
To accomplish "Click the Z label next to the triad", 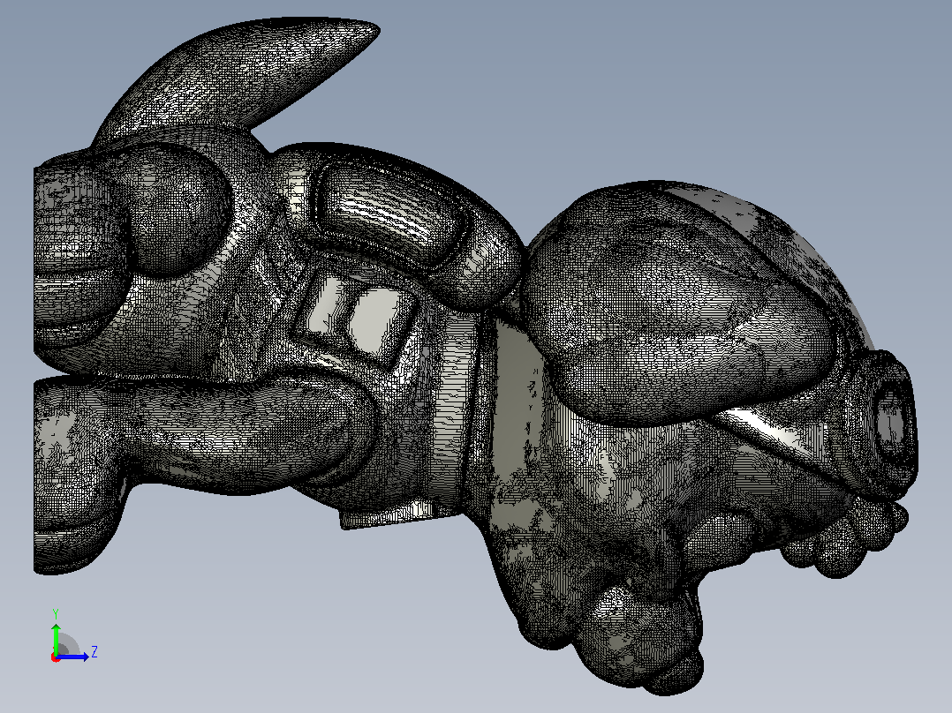I will point(94,652).
